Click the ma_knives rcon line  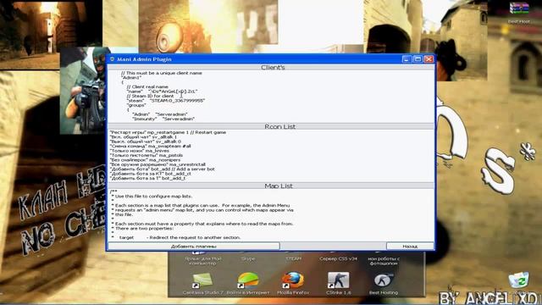click(x=140, y=151)
